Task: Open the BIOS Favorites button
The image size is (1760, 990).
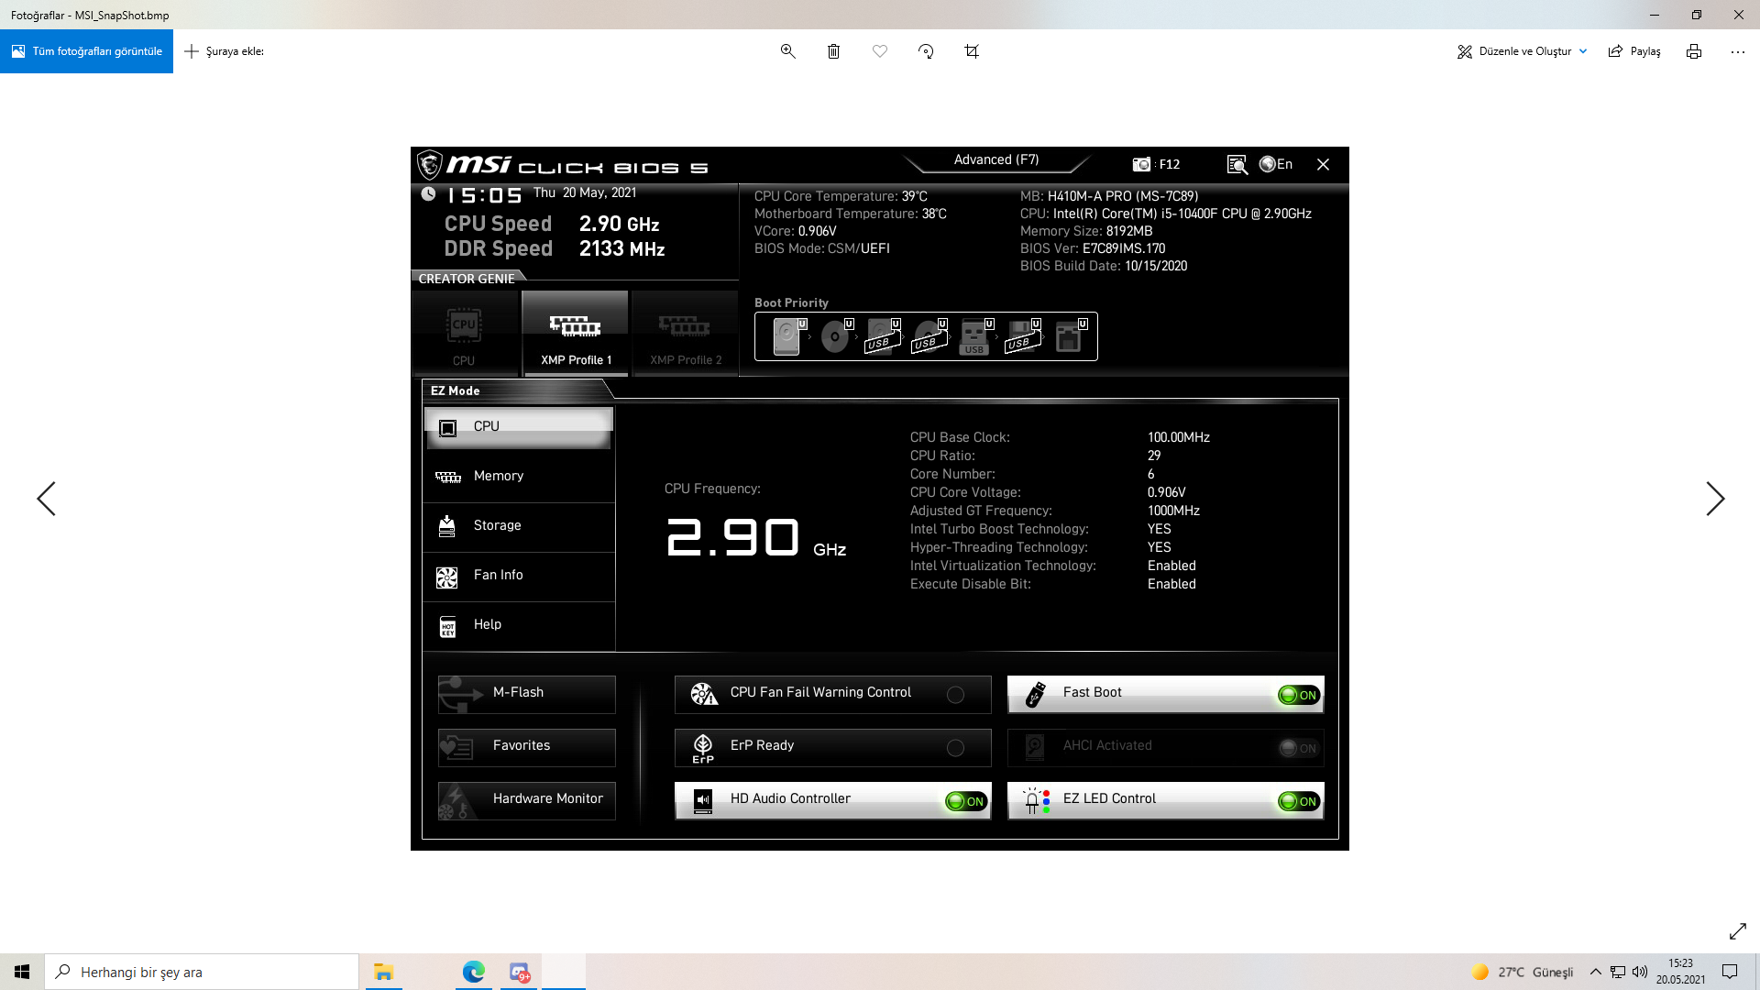Action: [527, 747]
